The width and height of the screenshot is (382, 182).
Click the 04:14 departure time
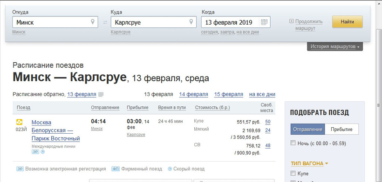[x=98, y=121]
